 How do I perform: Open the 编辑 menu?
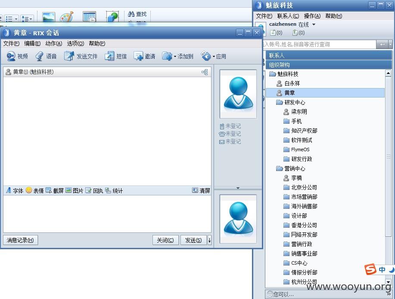32,43
